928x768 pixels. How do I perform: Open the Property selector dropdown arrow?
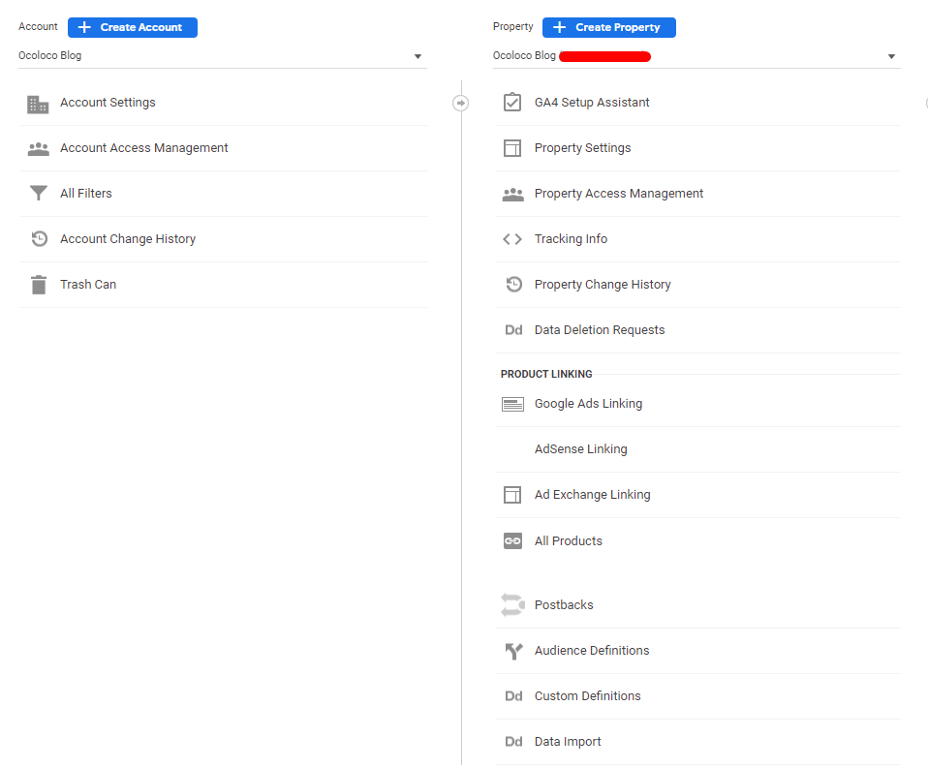tap(891, 56)
